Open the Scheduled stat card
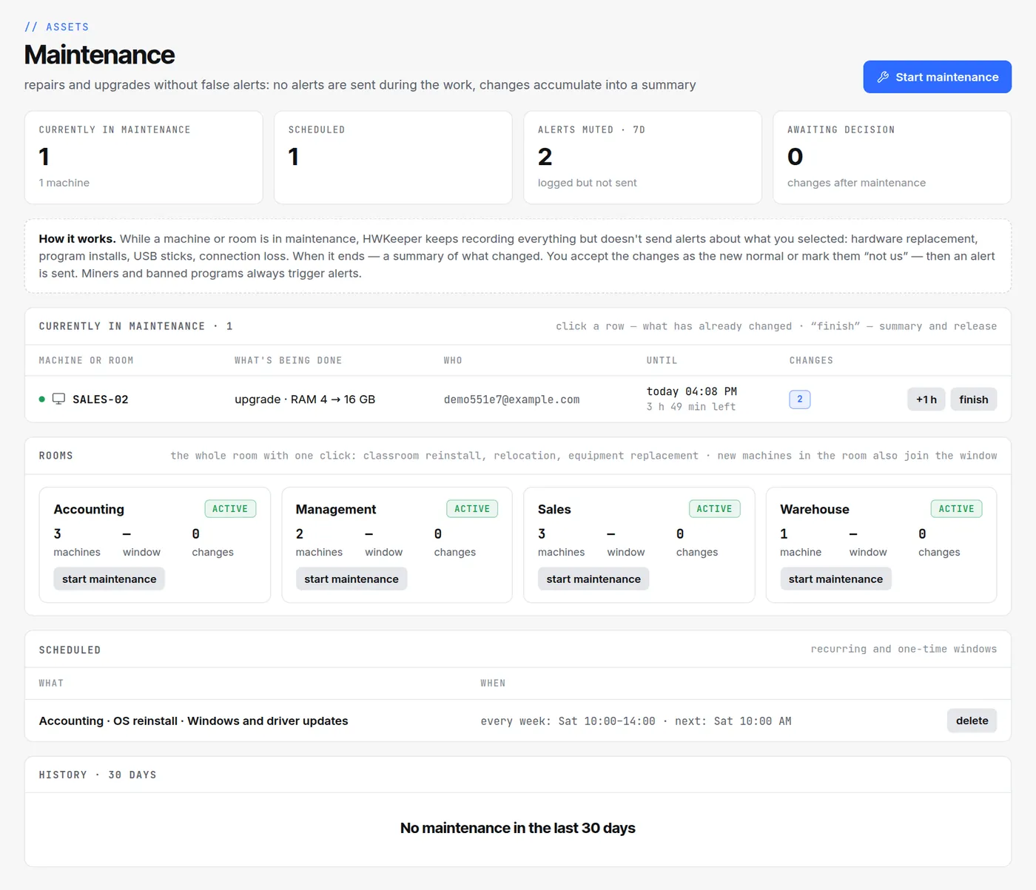The image size is (1036, 890). (x=393, y=158)
